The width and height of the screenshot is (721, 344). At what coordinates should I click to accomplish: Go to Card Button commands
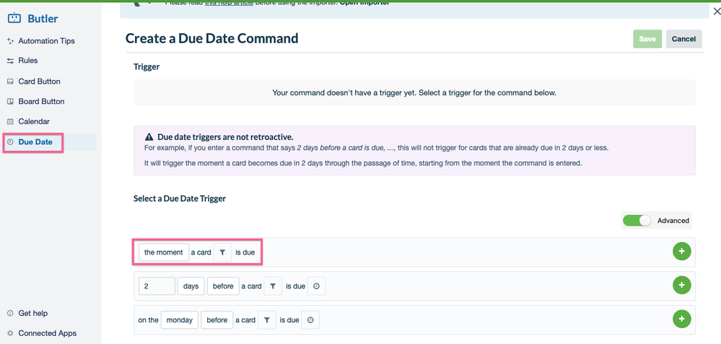click(x=39, y=81)
